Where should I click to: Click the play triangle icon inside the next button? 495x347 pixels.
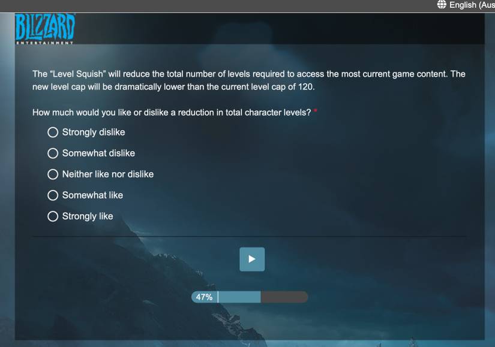point(252,260)
